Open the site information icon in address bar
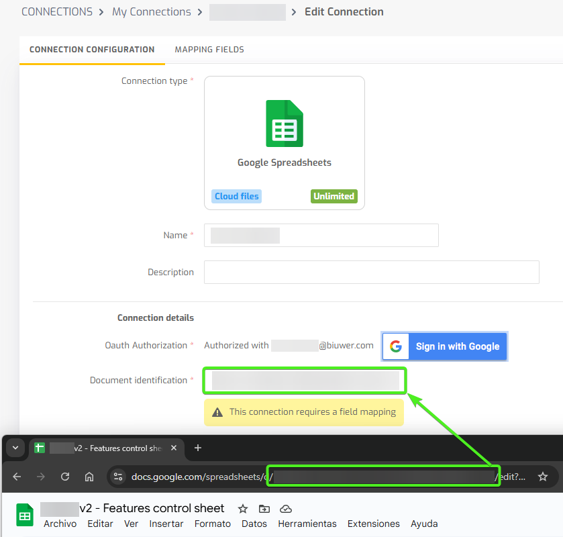Screen dimensions: 563x537 coord(118,477)
